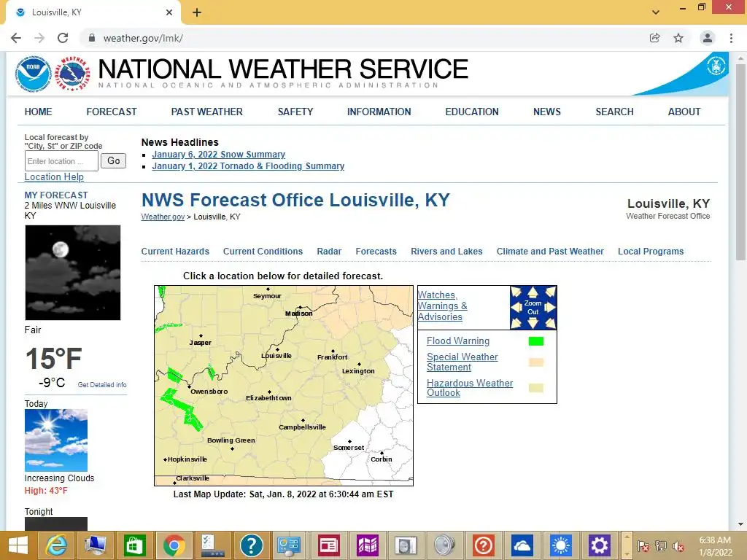
Task: Pan the map east with the right arrow
Action: pyautogui.click(x=550, y=308)
